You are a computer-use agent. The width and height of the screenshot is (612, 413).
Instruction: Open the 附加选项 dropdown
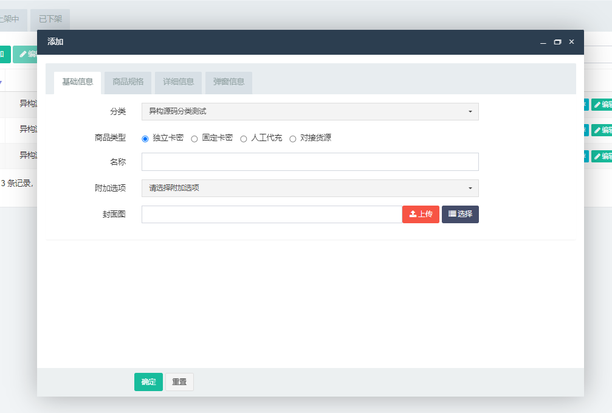click(310, 188)
